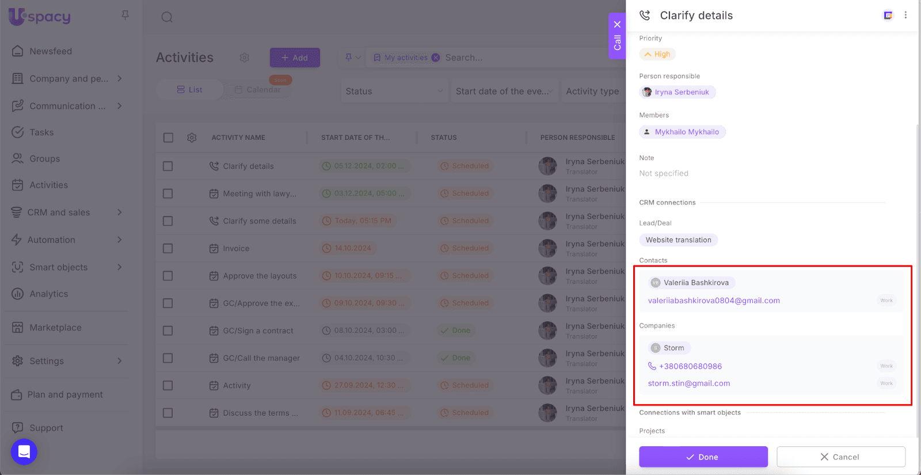This screenshot has height=475, width=921.
Task: Click the valeriiabashkirova0804@gmail.com email link
Action: coord(714,301)
